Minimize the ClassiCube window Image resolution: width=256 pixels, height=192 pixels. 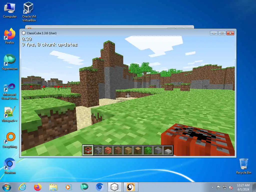(214, 33)
